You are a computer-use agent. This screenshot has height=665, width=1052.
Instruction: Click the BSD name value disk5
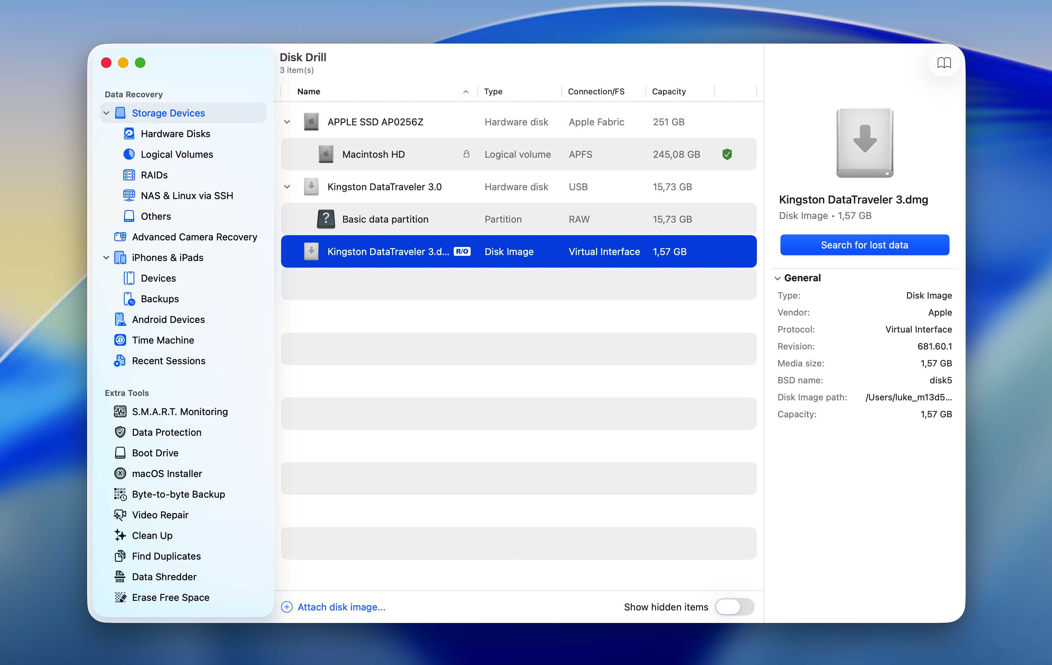941,380
